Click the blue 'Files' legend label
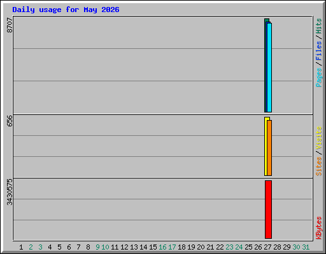Screen dimensions: 326x254 [x=319, y=50]
